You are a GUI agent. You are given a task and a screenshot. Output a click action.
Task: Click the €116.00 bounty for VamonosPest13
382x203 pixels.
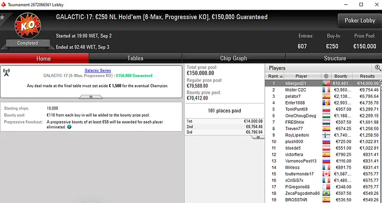pyautogui.click(x=343, y=161)
